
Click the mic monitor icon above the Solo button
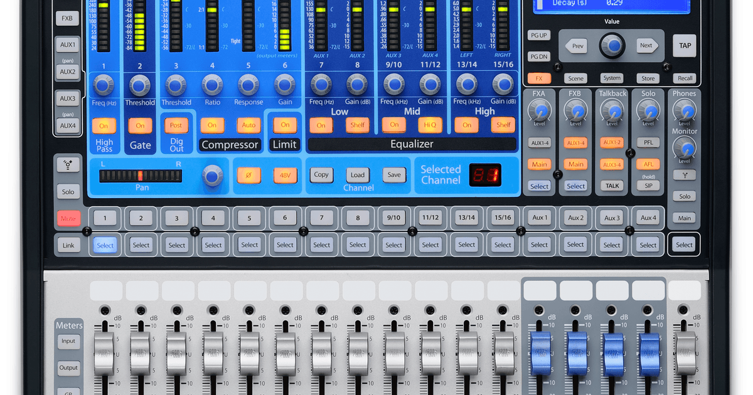coord(68,165)
